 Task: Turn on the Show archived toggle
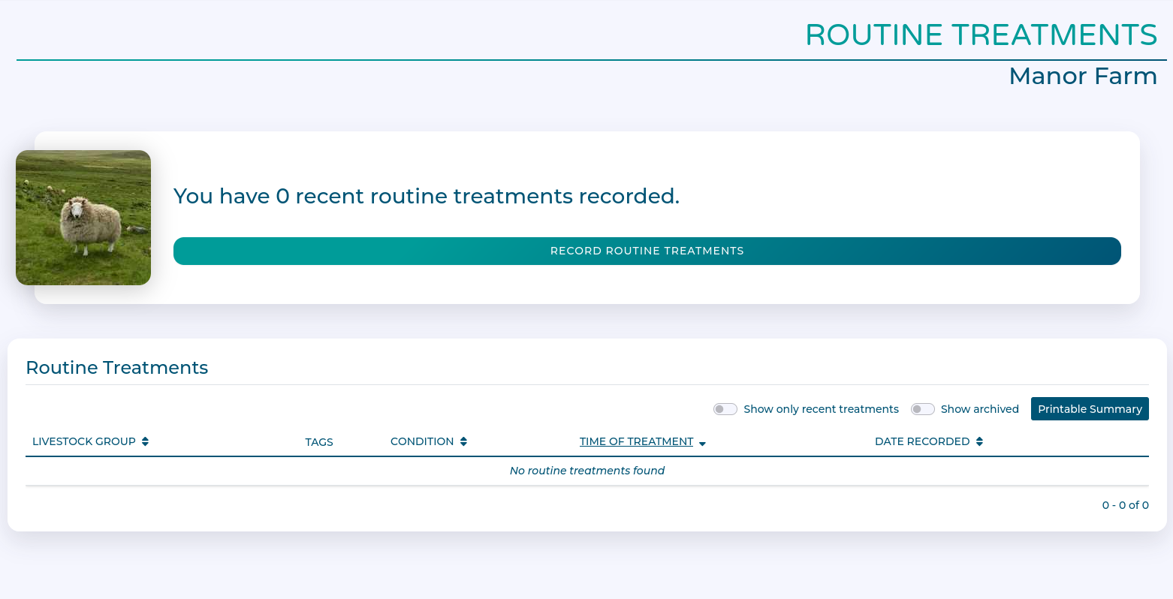pyautogui.click(x=922, y=408)
